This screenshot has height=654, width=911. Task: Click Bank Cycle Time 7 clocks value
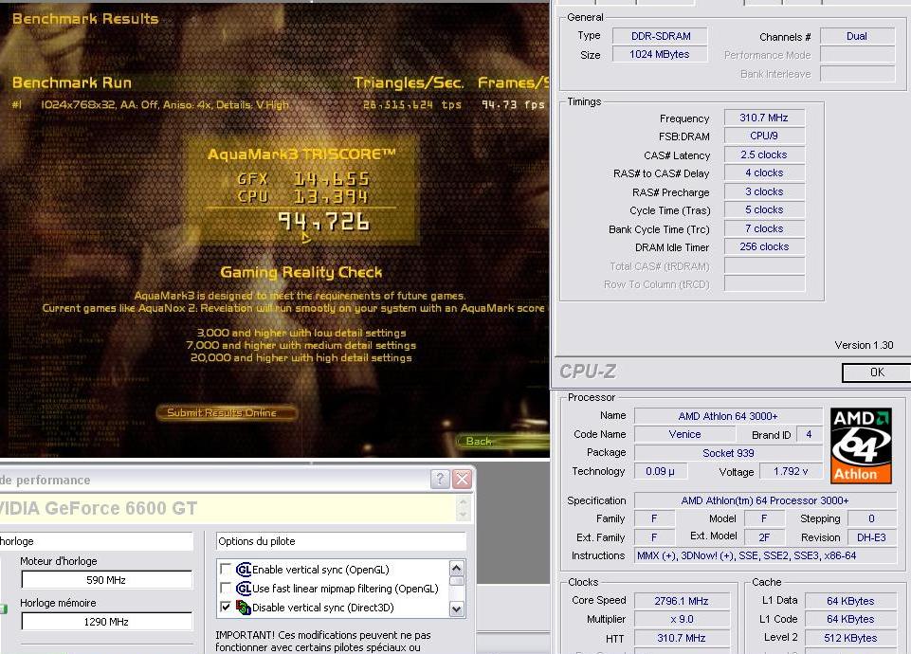pos(764,228)
